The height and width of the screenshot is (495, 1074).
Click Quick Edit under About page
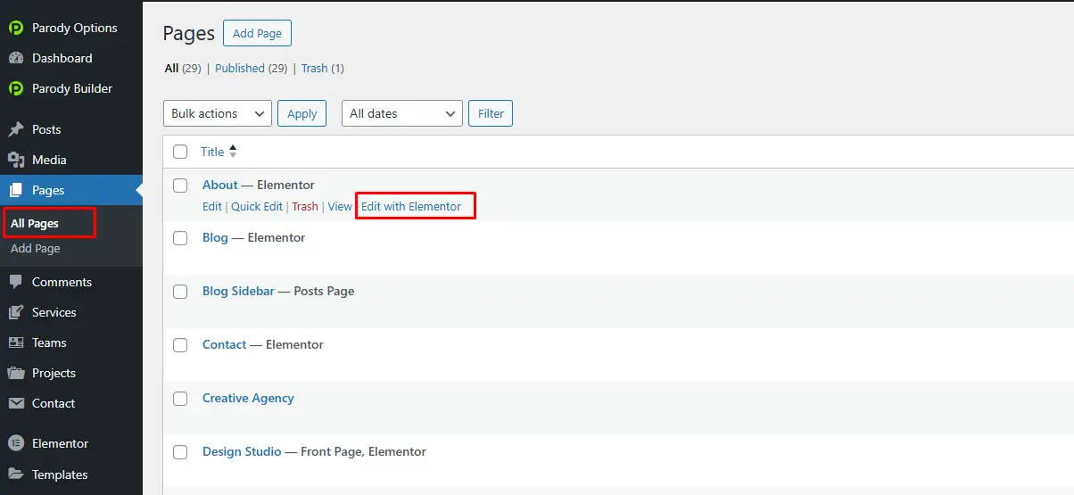257,206
